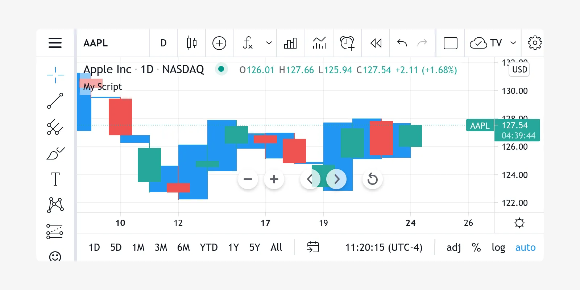Screen dimensions: 580x290
Task: Click the My Script indicator label
Action: point(103,87)
